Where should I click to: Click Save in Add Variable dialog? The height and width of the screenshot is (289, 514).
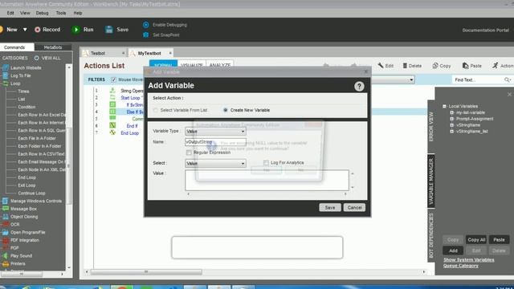[x=330, y=207]
